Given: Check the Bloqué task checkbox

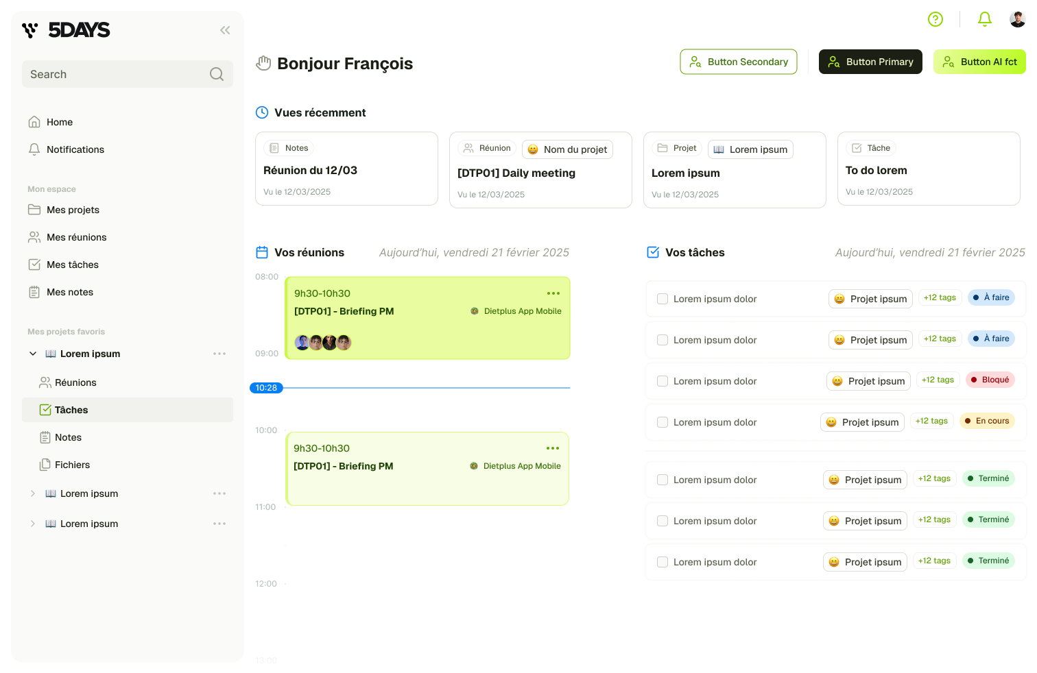Looking at the screenshot, I should tap(663, 381).
